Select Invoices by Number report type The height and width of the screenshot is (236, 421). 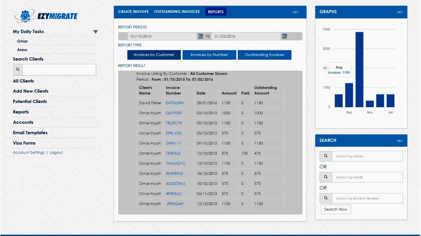tap(209, 55)
